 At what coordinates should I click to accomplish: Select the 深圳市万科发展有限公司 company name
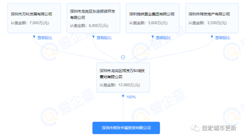(32, 14)
